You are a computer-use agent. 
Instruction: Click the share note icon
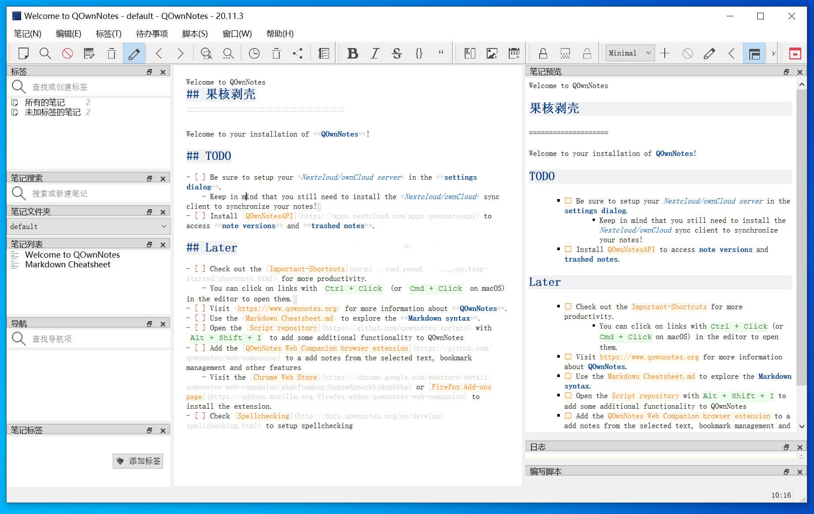click(x=298, y=53)
